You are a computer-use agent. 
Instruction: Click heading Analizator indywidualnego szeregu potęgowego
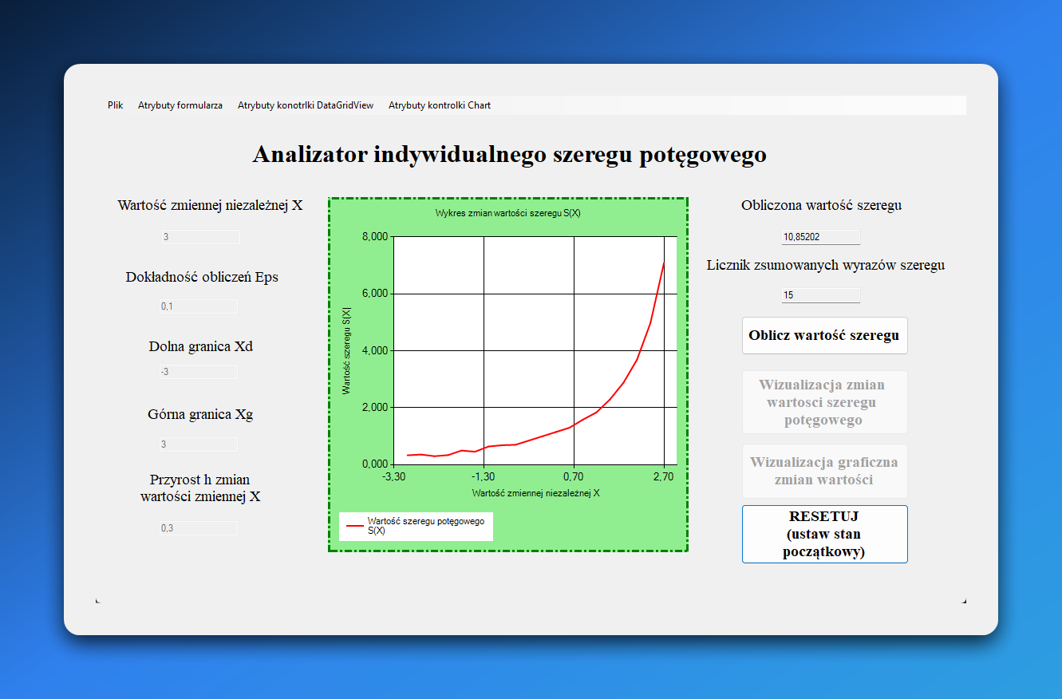point(509,154)
